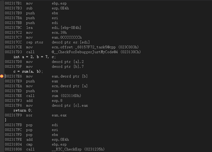Click the breakpoint marker at address 002317E6

click(x=2, y=76)
